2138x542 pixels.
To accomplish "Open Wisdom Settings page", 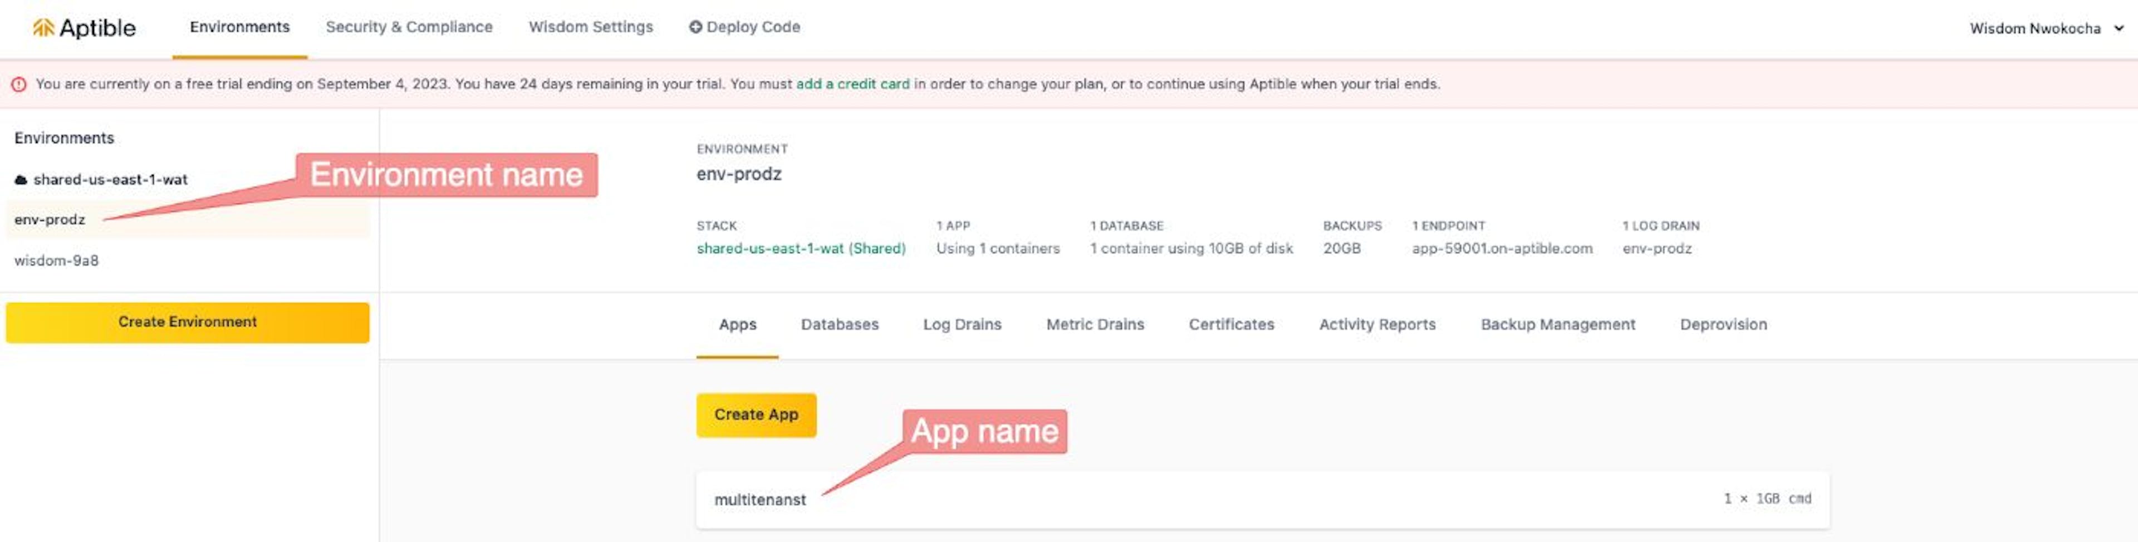I will tap(590, 27).
